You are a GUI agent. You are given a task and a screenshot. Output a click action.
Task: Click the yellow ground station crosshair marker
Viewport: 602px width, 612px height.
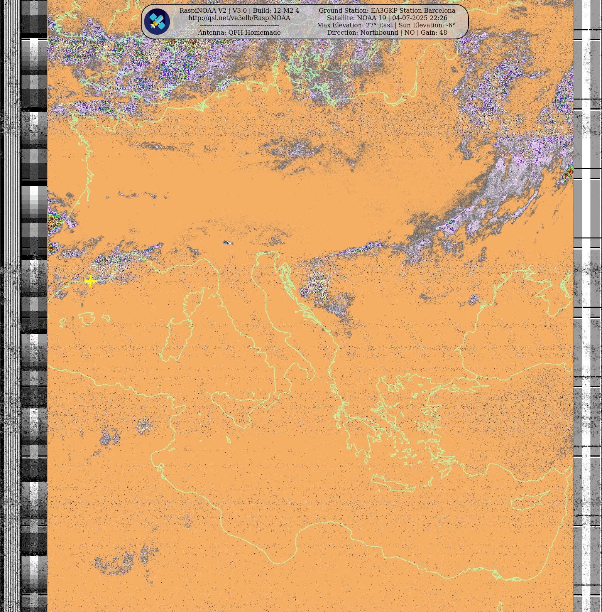click(90, 281)
